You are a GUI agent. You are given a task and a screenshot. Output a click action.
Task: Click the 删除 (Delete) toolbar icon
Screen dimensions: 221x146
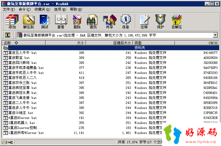[77, 21]
